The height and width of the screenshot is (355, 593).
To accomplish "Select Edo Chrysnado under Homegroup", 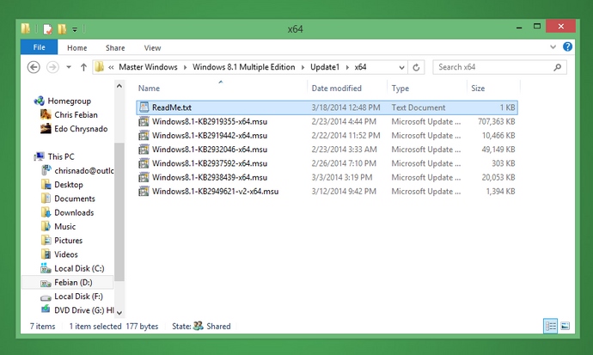I will pos(81,129).
